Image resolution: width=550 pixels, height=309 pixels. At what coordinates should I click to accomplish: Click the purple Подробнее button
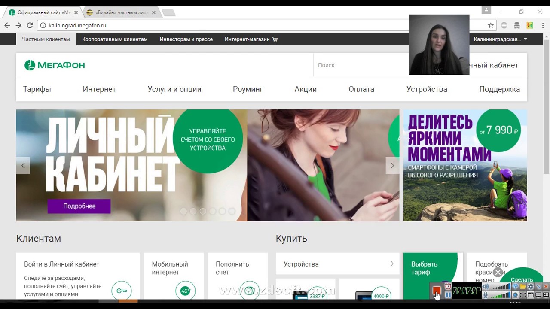79,206
